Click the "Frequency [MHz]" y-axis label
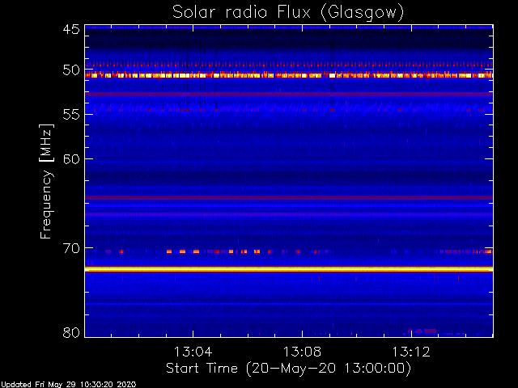518x388 pixels. (x=46, y=181)
